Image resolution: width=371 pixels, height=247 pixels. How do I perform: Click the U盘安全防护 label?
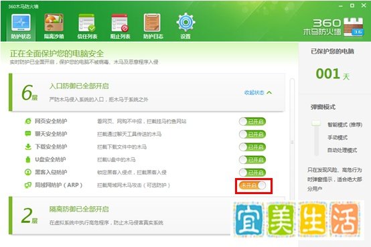[x=50, y=159]
